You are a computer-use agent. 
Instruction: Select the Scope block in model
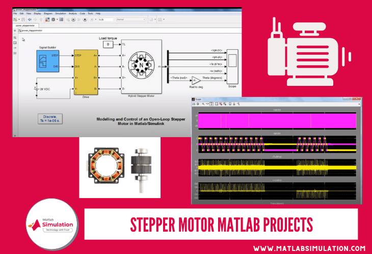pos(232,67)
